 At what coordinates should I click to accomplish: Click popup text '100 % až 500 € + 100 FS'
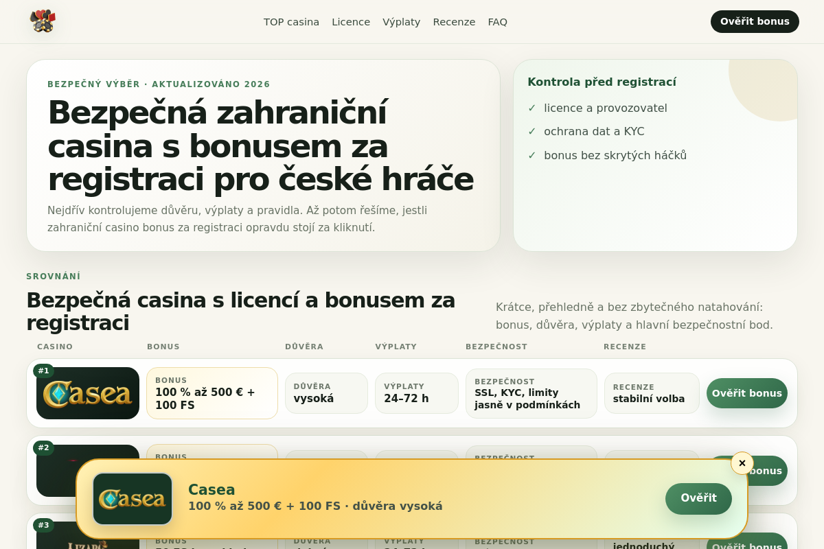click(264, 506)
